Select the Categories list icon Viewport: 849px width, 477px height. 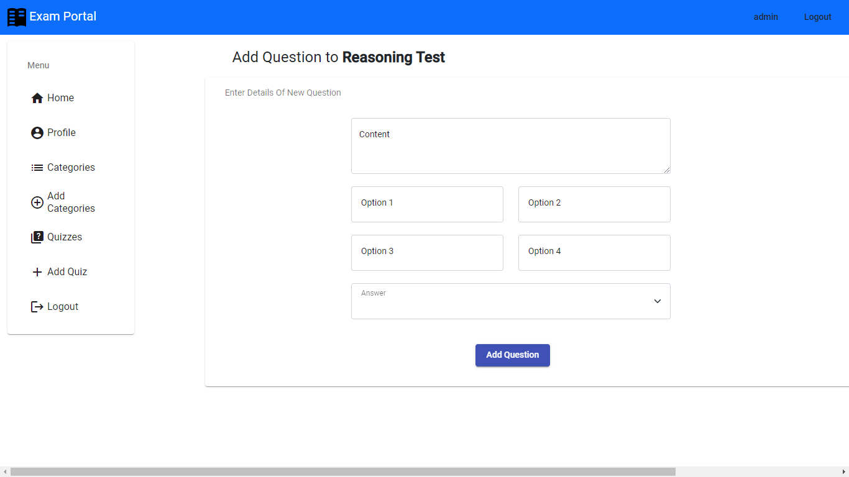tap(37, 167)
